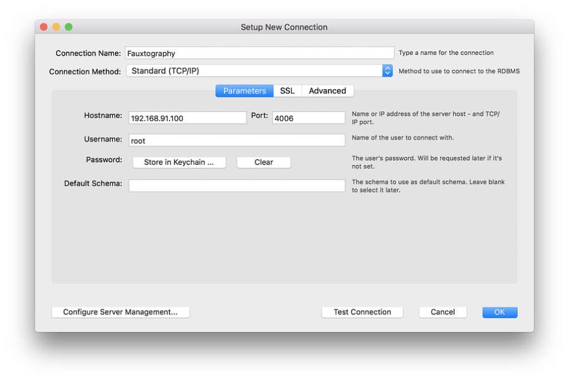569x382 pixels.
Task: Edit the root Username field
Action: (237, 140)
